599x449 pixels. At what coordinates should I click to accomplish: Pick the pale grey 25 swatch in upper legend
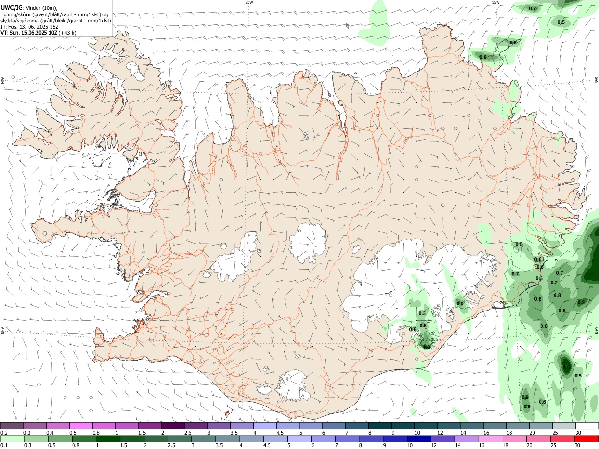coord(564,426)
